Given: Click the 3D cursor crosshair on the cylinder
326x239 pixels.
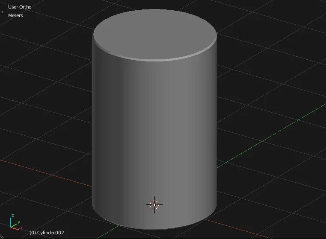Looking at the screenshot, I should pyautogui.click(x=154, y=204).
